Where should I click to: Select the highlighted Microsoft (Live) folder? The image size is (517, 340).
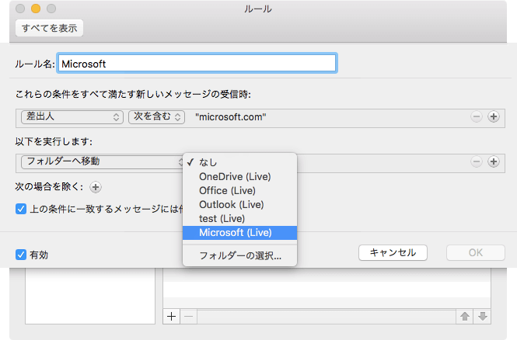pyautogui.click(x=239, y=233)
